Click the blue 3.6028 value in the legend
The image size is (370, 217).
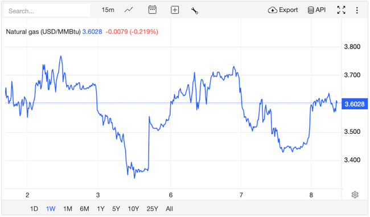[92, 32]
